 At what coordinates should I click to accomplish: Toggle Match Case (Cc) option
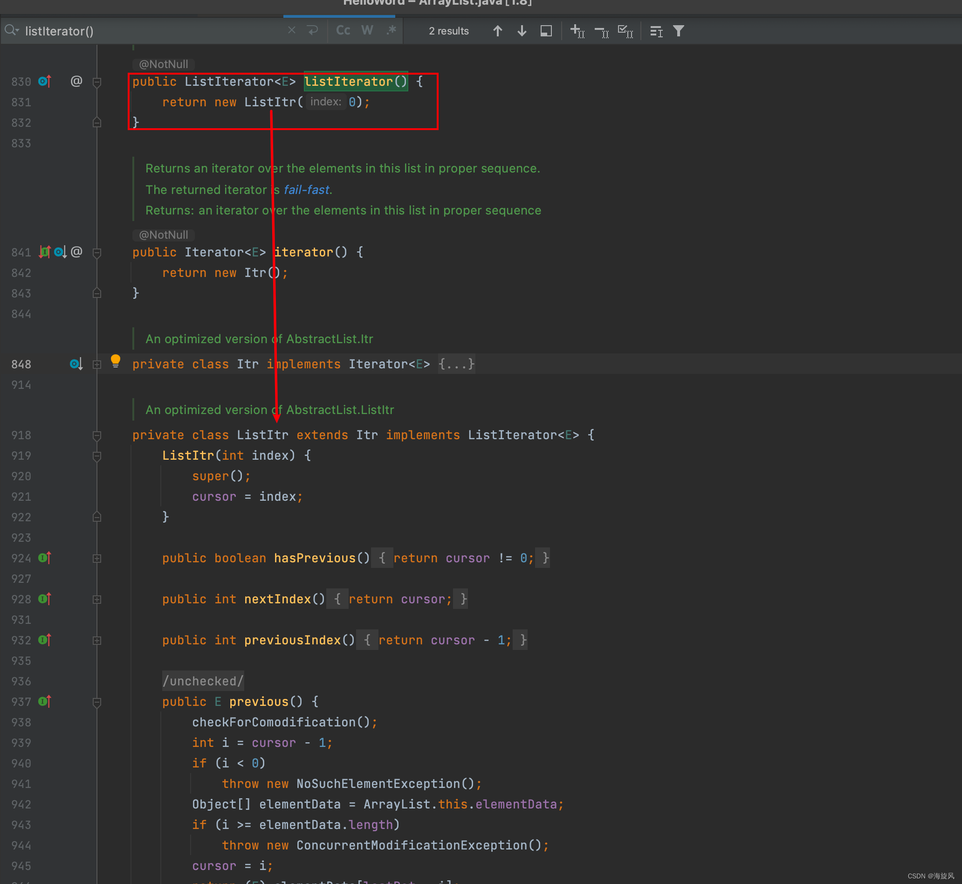344,31
